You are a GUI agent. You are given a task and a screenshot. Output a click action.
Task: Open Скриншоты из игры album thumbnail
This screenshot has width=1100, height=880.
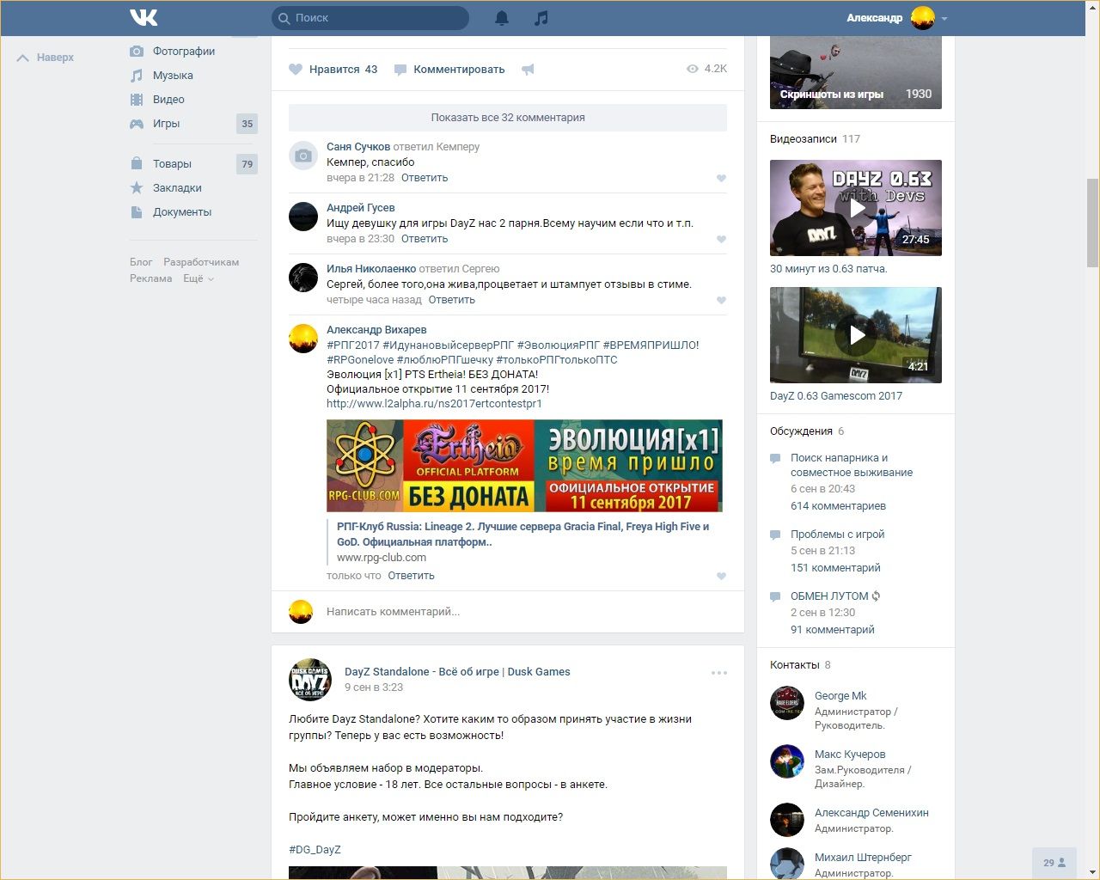[x=856, y=73]
